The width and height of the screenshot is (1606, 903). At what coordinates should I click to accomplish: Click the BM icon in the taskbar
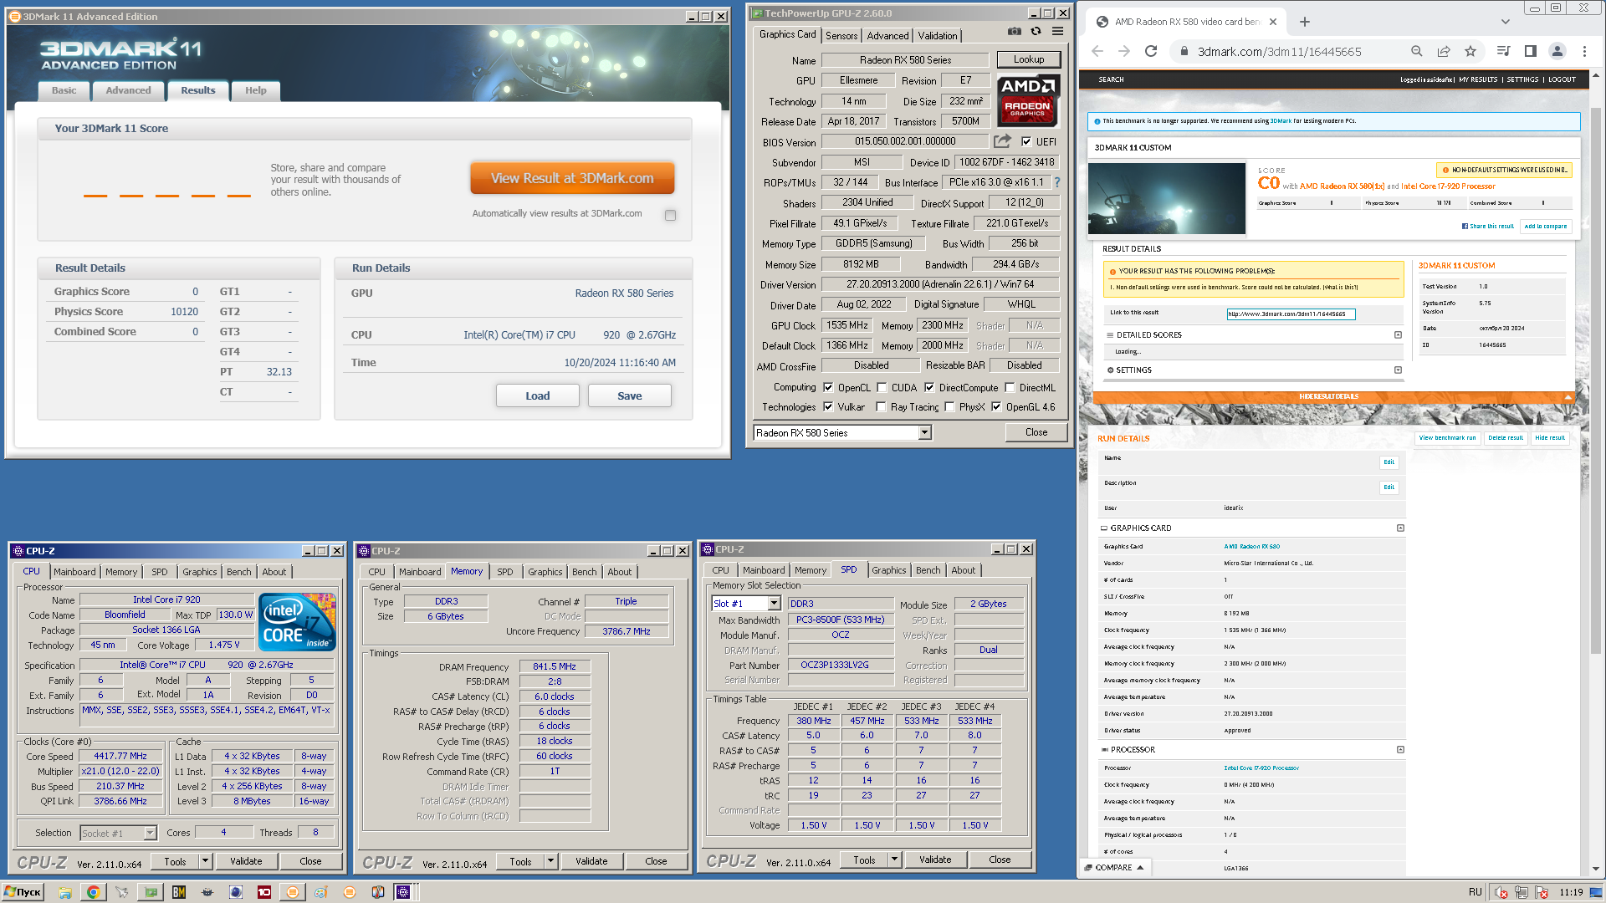point(178,892)
